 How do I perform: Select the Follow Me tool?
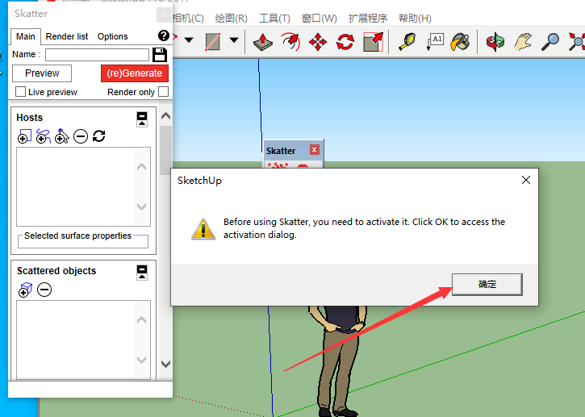click(x=290, y=41)
